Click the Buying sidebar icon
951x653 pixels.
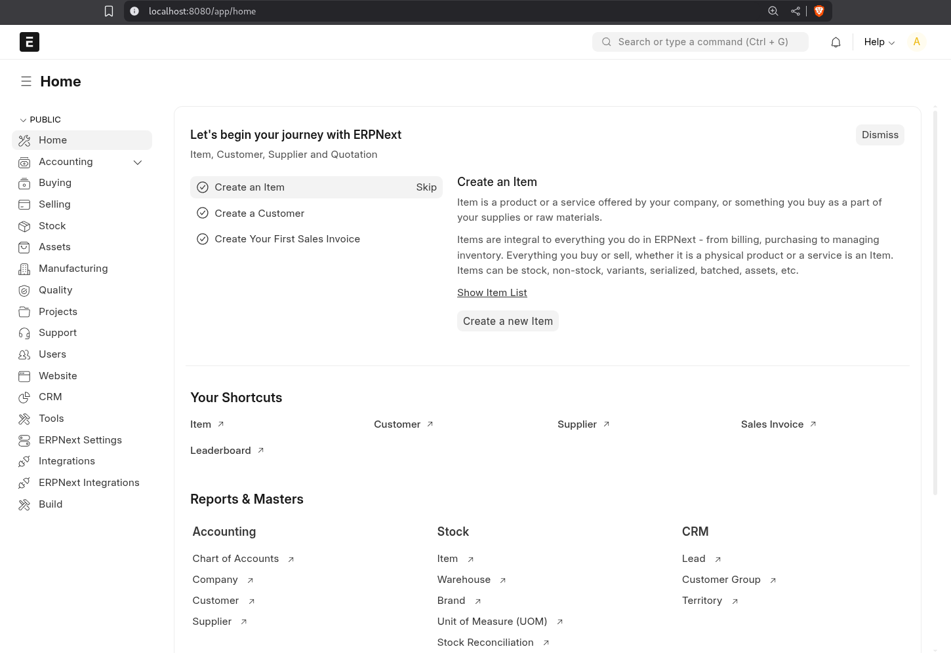24,183
